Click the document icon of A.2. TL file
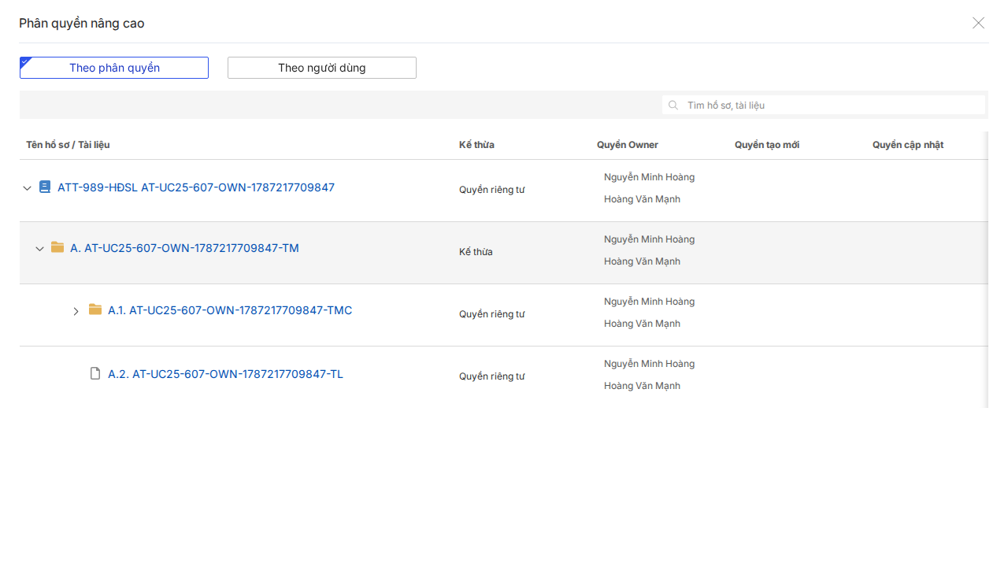The width and height of the screenshot is (1008, 567). [95, 373]
